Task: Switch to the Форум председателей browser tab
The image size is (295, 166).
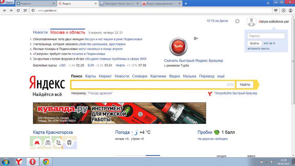Action: (162, 4)
